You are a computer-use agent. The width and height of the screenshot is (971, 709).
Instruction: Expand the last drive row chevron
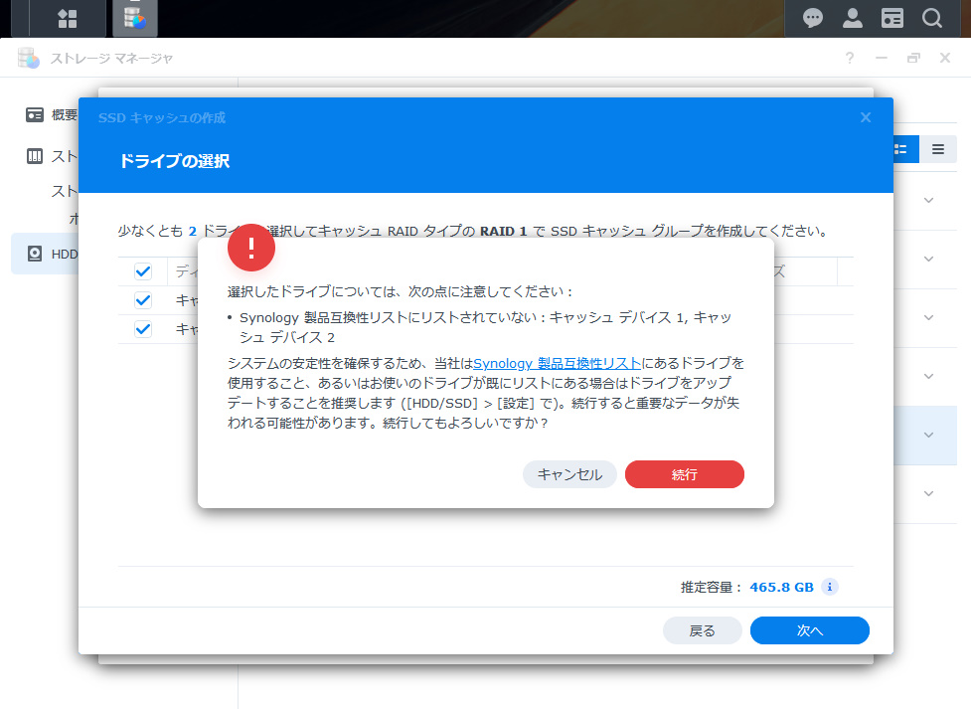929,494
